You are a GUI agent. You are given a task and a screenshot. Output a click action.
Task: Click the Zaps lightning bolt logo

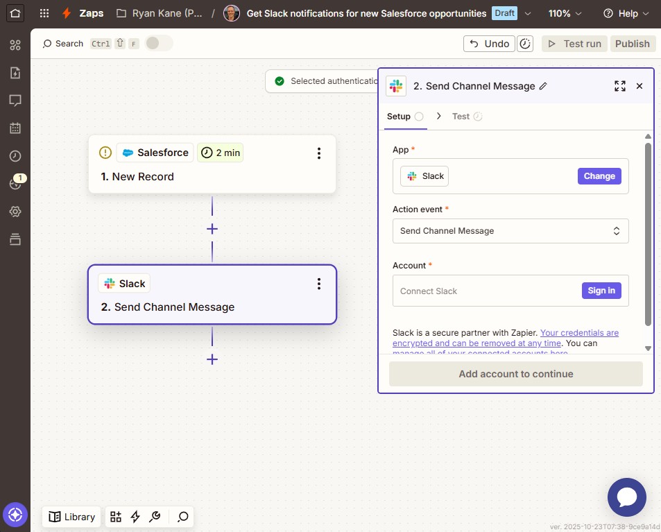coord(66,13)
